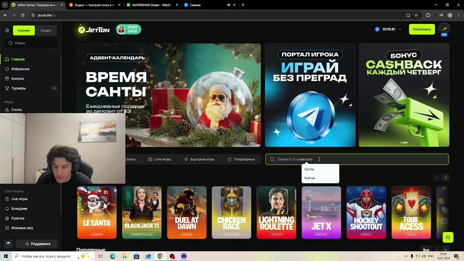The width and height of the screenshot is (464, 261).
Task: Open the Chrome extensions puzzle icon
Action: point(428,15)
